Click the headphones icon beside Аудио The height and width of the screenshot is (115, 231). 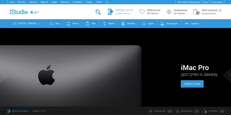click(x=144, y=24)
